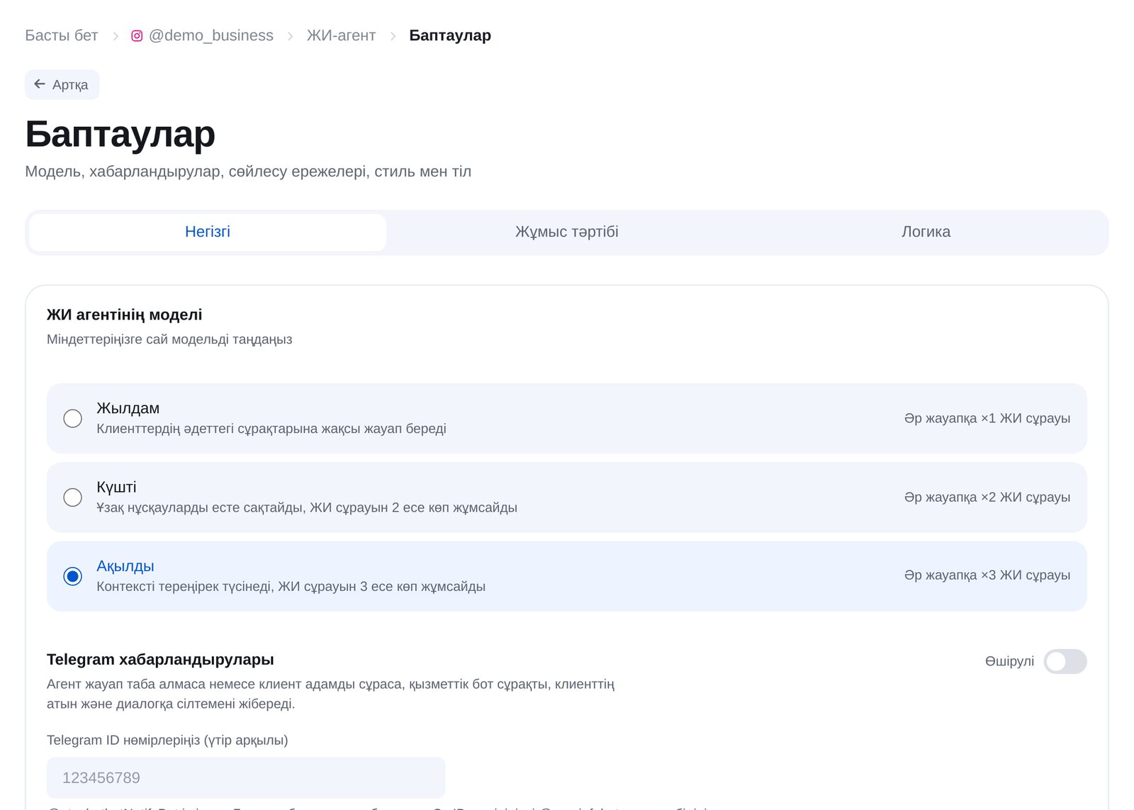1134x810 pixels.
Task: Switch to the Жұмыс тәртібі tab
Action: click(567, 232)
